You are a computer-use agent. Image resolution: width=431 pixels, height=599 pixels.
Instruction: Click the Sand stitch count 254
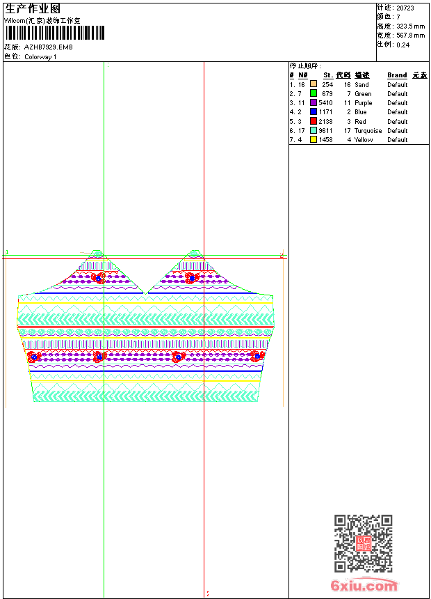click(327, 85)
